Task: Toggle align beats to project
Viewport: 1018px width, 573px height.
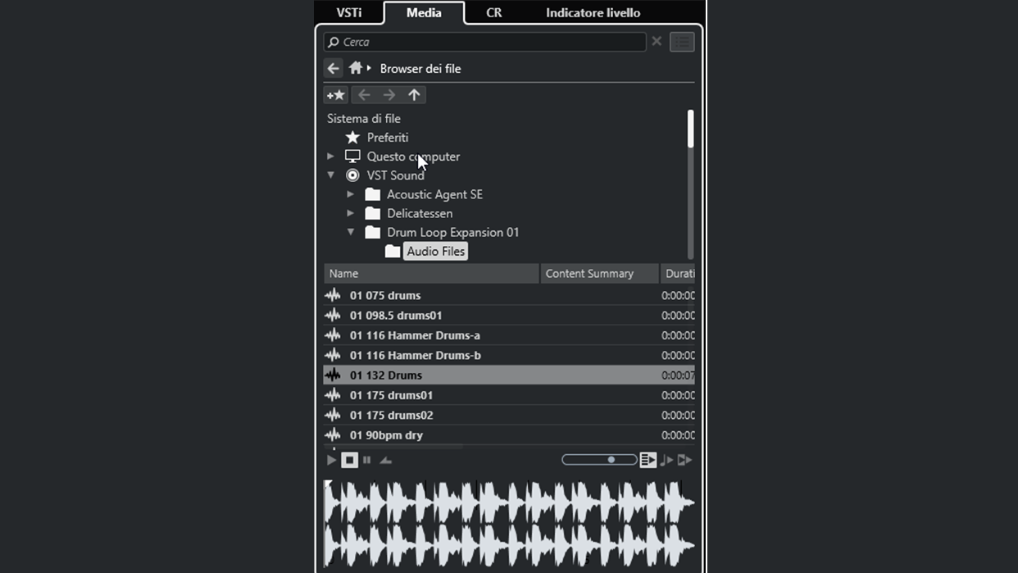Action: click(666, 460)
